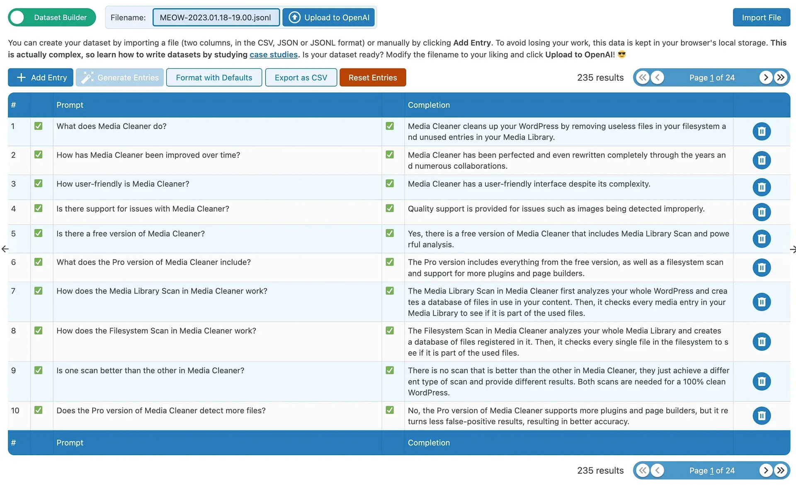Click the Reset Entries trash/reset icon
Viewport: 796px width, 485px height.
[372, 77]
